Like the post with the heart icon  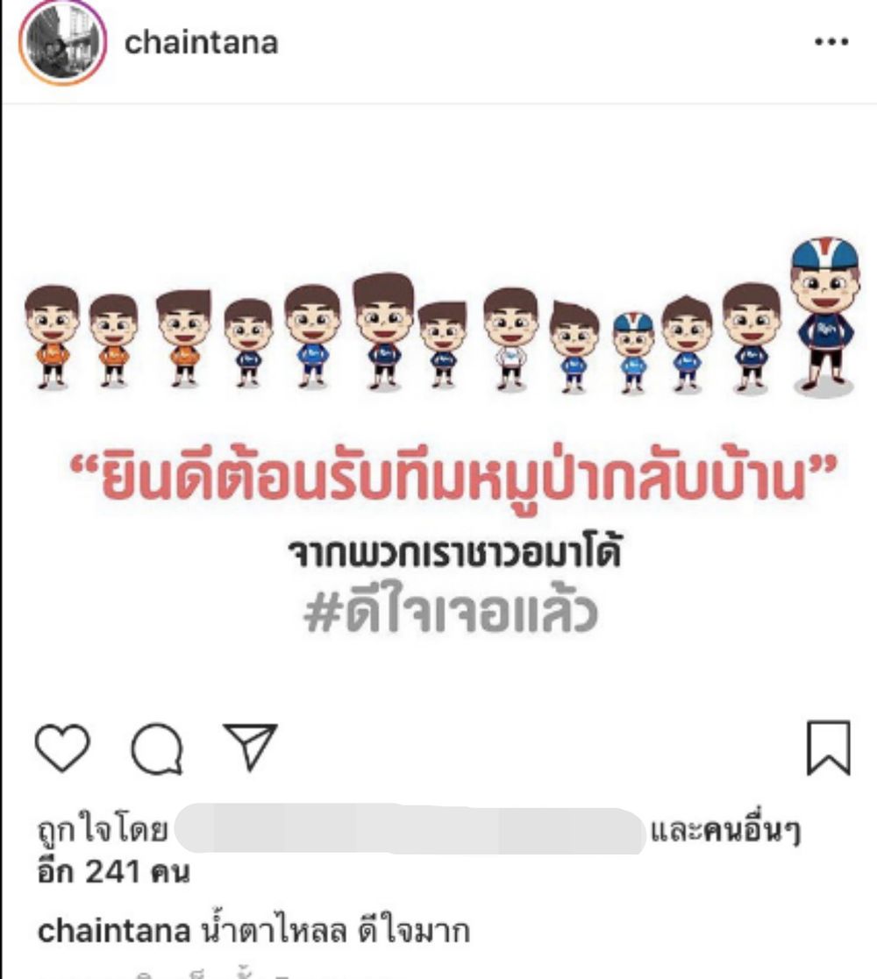point(62,748)
